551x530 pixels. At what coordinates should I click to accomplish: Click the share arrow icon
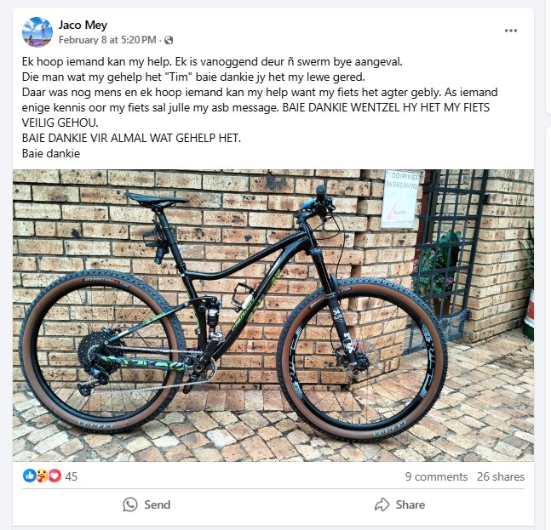pos(382,504)
